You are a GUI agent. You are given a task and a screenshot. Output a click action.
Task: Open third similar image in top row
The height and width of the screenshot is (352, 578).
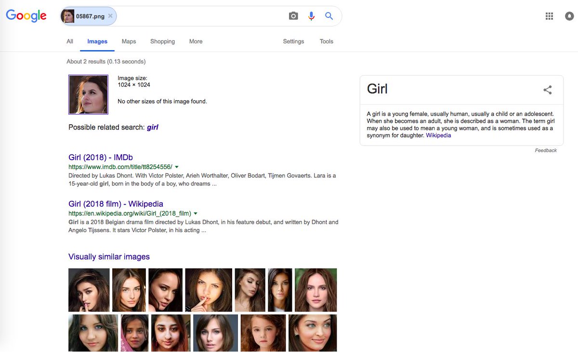point(166,290)
